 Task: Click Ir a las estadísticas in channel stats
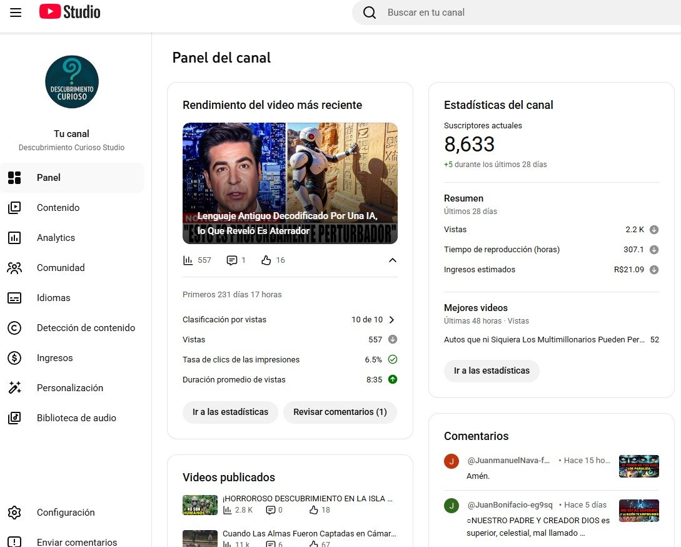tap(492, 371)
